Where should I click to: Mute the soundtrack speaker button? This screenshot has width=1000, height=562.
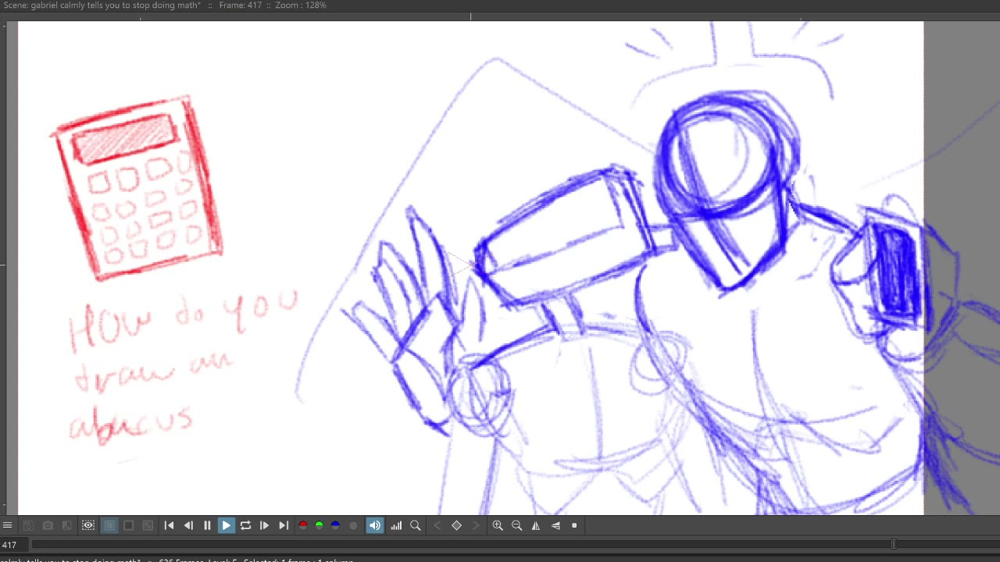375,525
